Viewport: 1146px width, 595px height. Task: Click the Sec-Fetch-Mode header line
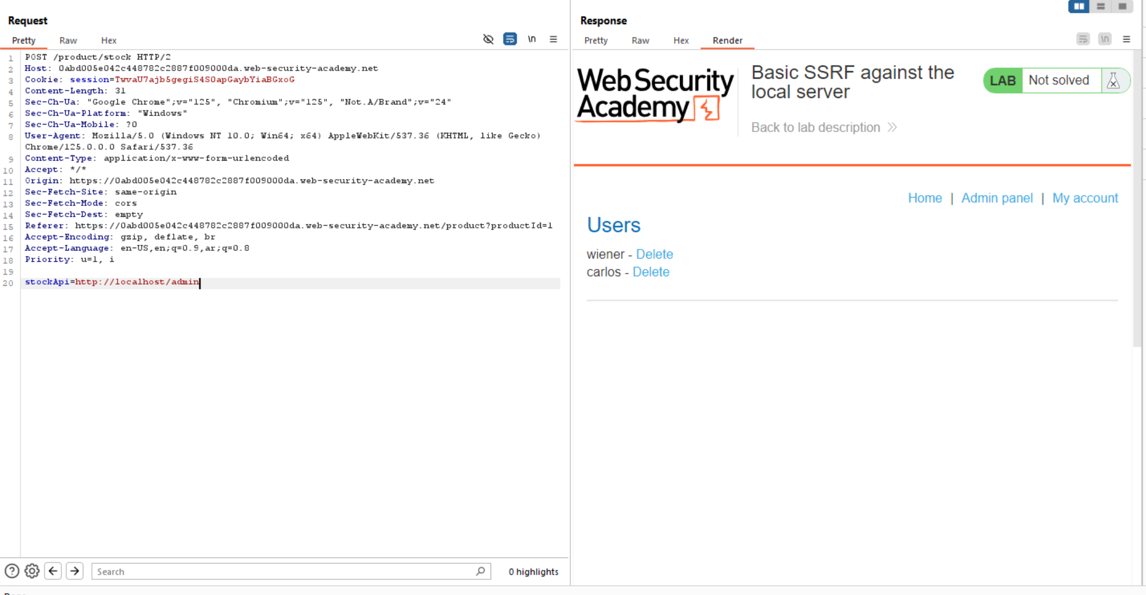81,203
